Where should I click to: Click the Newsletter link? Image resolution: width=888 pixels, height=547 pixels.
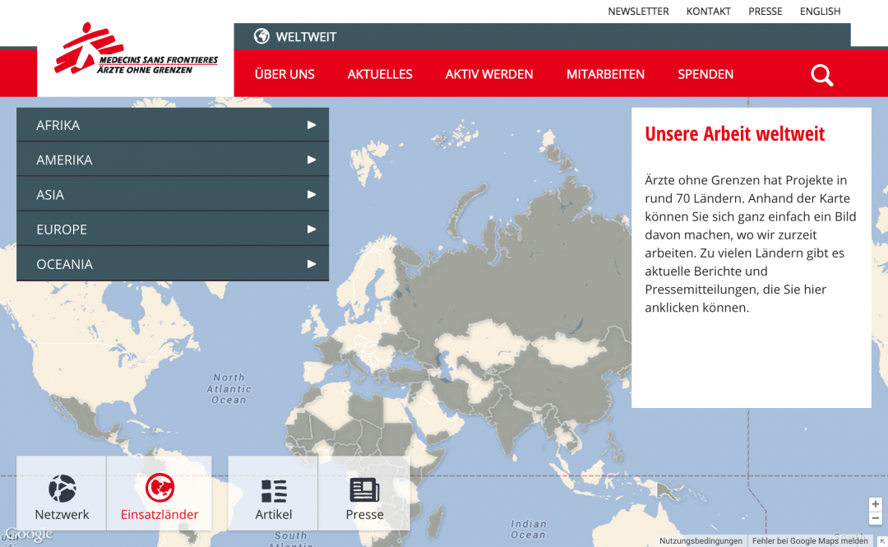[638, 12]
